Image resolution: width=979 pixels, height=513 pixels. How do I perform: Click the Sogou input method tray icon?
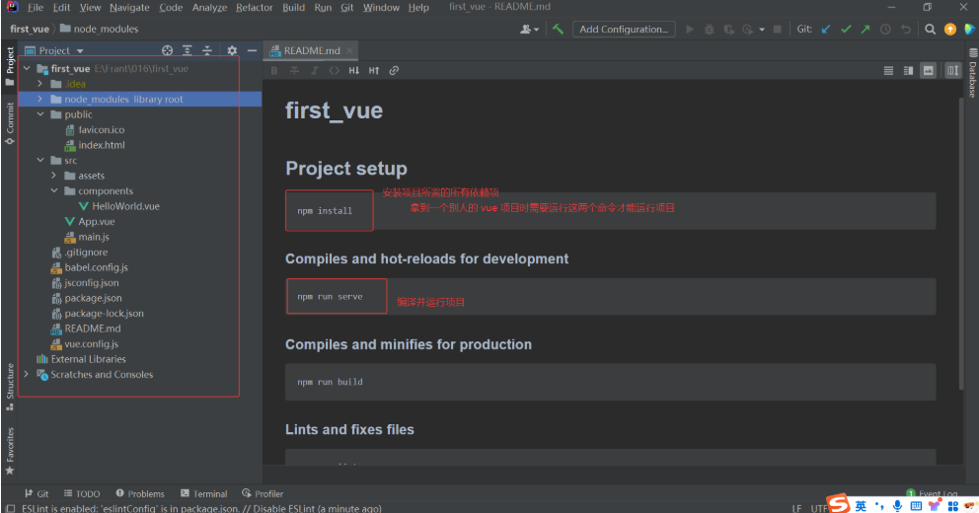tap(839, 504)
